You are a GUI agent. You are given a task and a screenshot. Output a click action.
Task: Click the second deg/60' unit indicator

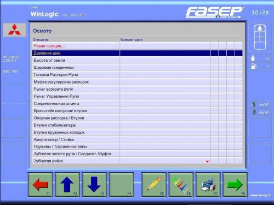(x=260, y=112)
